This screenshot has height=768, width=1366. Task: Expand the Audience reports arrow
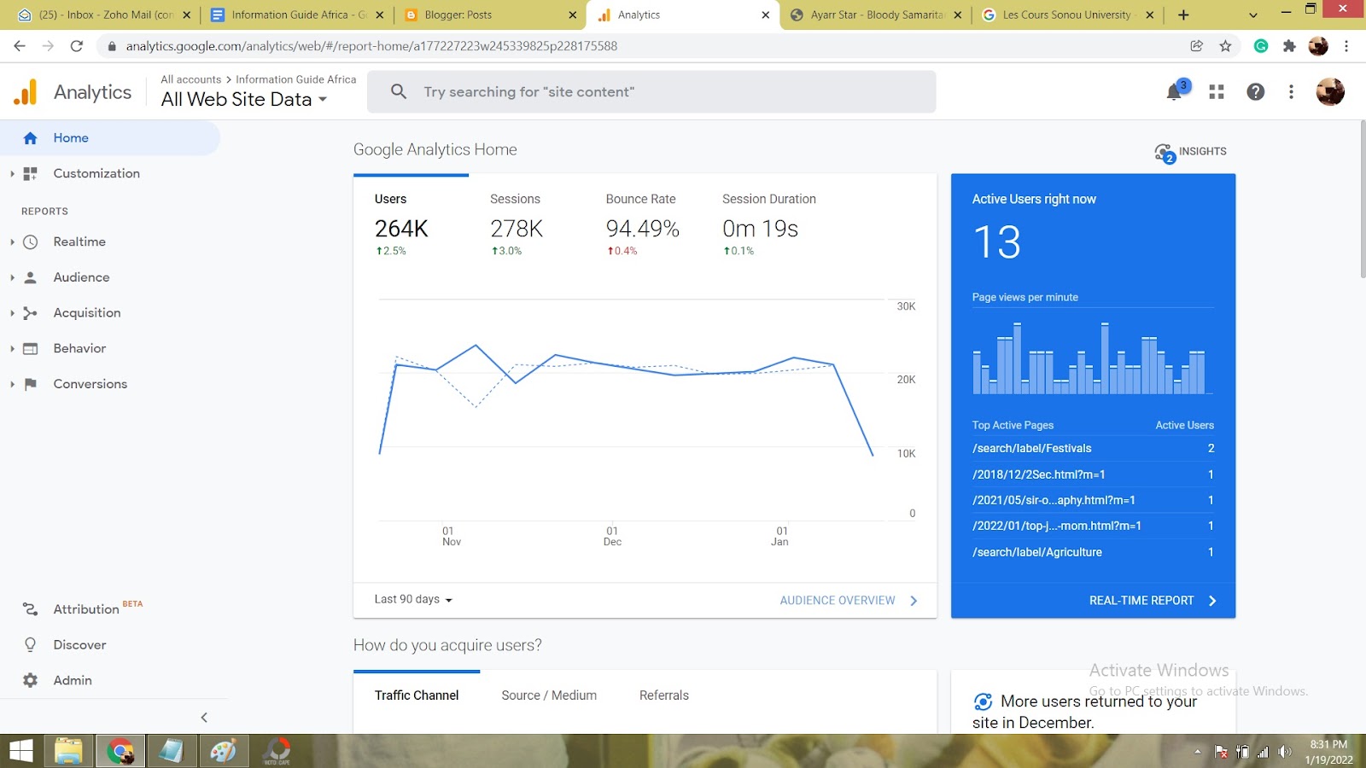(x=12, y=277)
